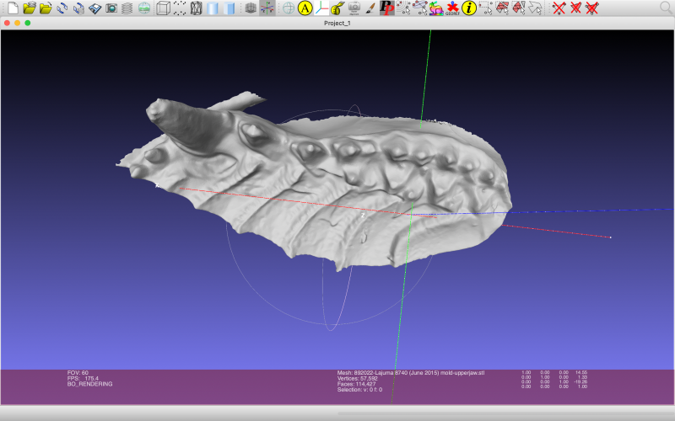Toggle the trackball globe display

[289, 8]
